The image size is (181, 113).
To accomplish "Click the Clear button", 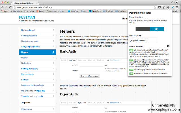I will (x=83, y=76).
